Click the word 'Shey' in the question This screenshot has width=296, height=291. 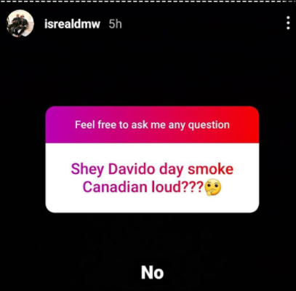[x=87, y=170]
